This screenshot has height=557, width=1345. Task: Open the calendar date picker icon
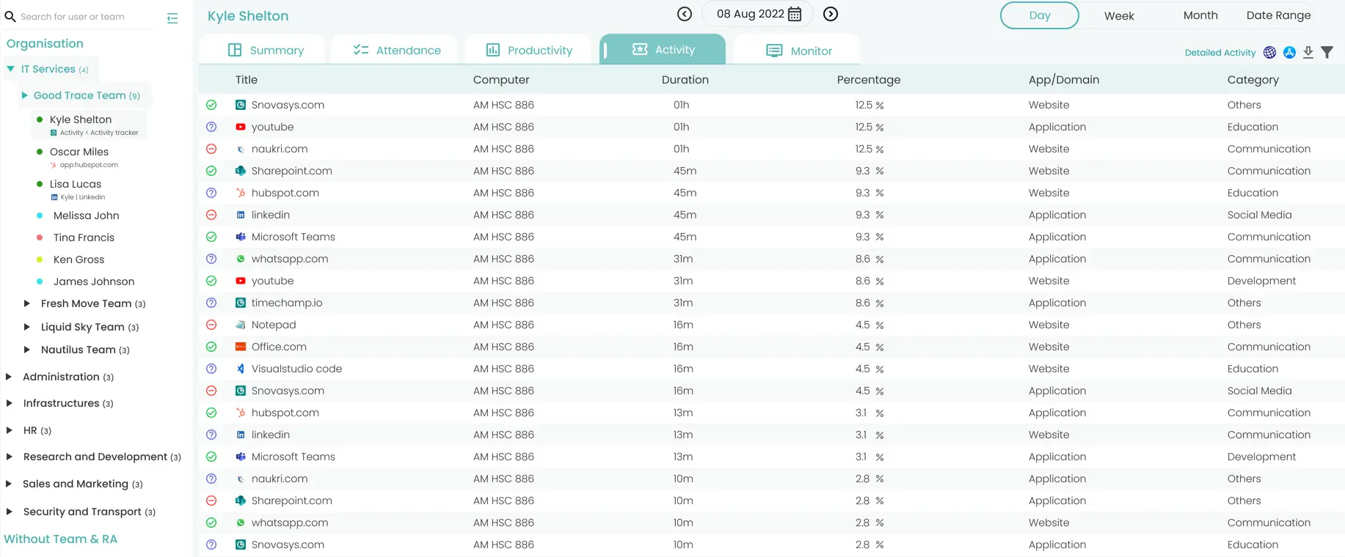point(795,14)
